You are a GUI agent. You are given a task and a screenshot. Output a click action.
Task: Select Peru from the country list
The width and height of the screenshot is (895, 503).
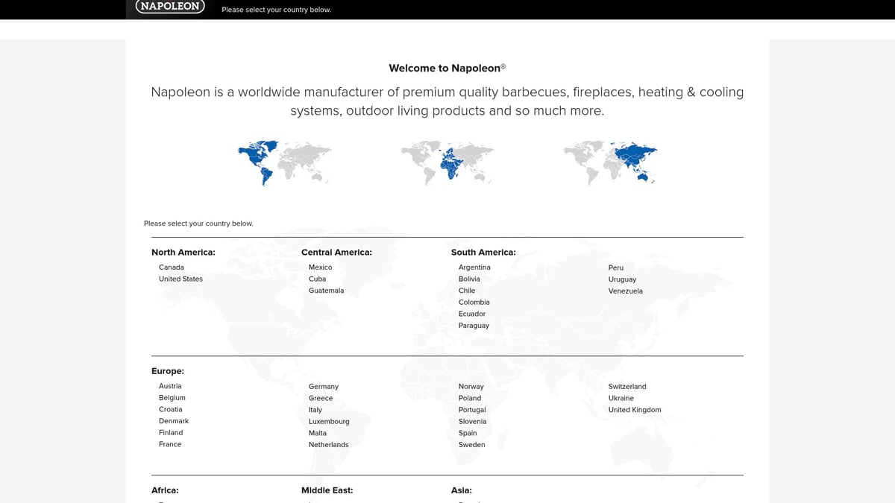click(x=616, y=268)
